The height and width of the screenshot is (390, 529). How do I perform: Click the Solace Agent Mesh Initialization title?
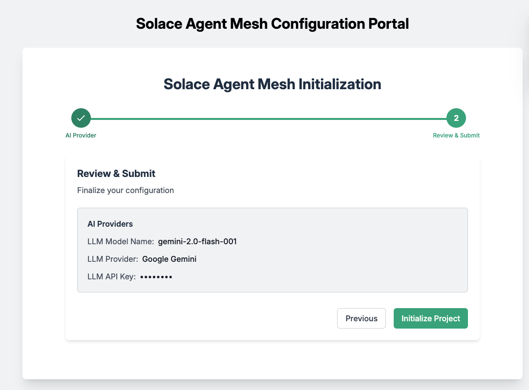tap(272, 84)
